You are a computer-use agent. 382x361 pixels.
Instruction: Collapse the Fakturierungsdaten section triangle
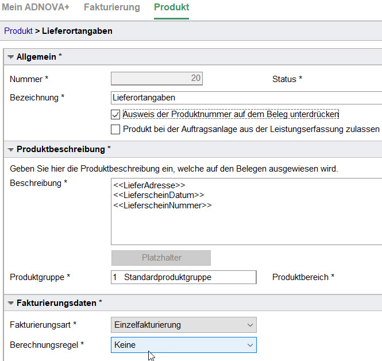(10, 303)
